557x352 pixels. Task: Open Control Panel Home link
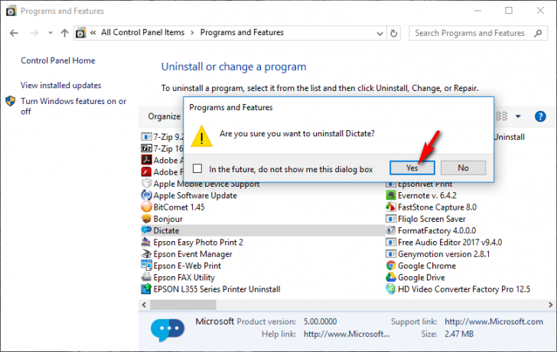pos(58,60)
